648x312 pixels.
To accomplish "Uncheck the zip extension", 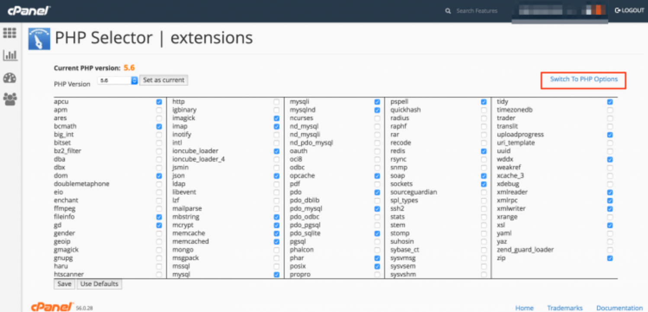I will point(610,258).
